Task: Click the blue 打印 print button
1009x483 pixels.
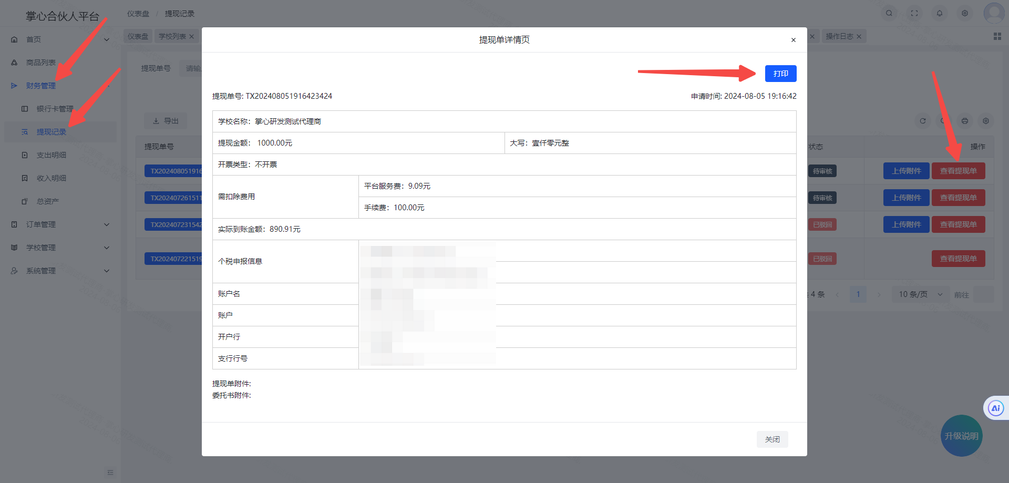Action: (780, 74)
